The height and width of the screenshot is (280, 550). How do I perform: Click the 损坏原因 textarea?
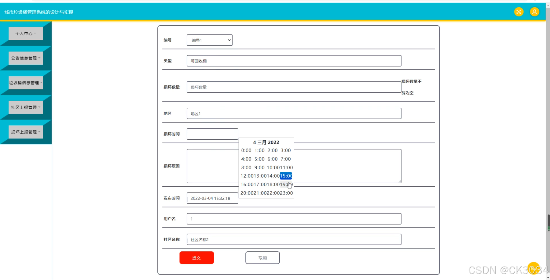click(294, 166)
